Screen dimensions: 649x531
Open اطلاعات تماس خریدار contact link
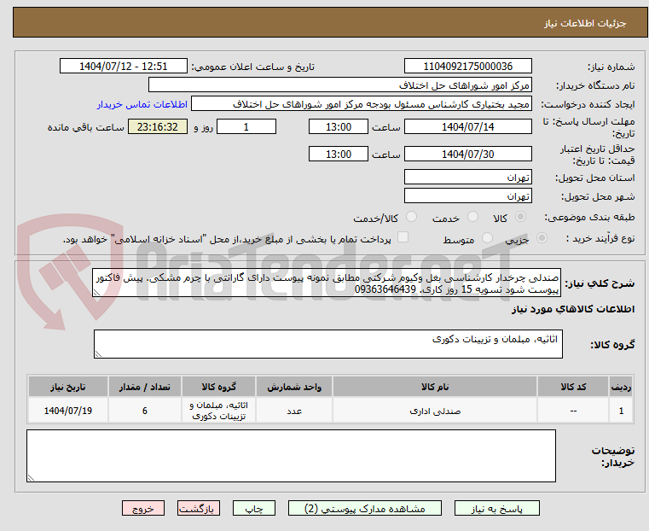click(142, 104)
